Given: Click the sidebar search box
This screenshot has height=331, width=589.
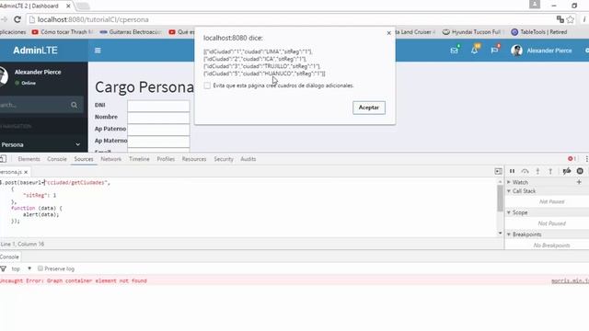Looking at the screenshot, I should pos(35,105).
